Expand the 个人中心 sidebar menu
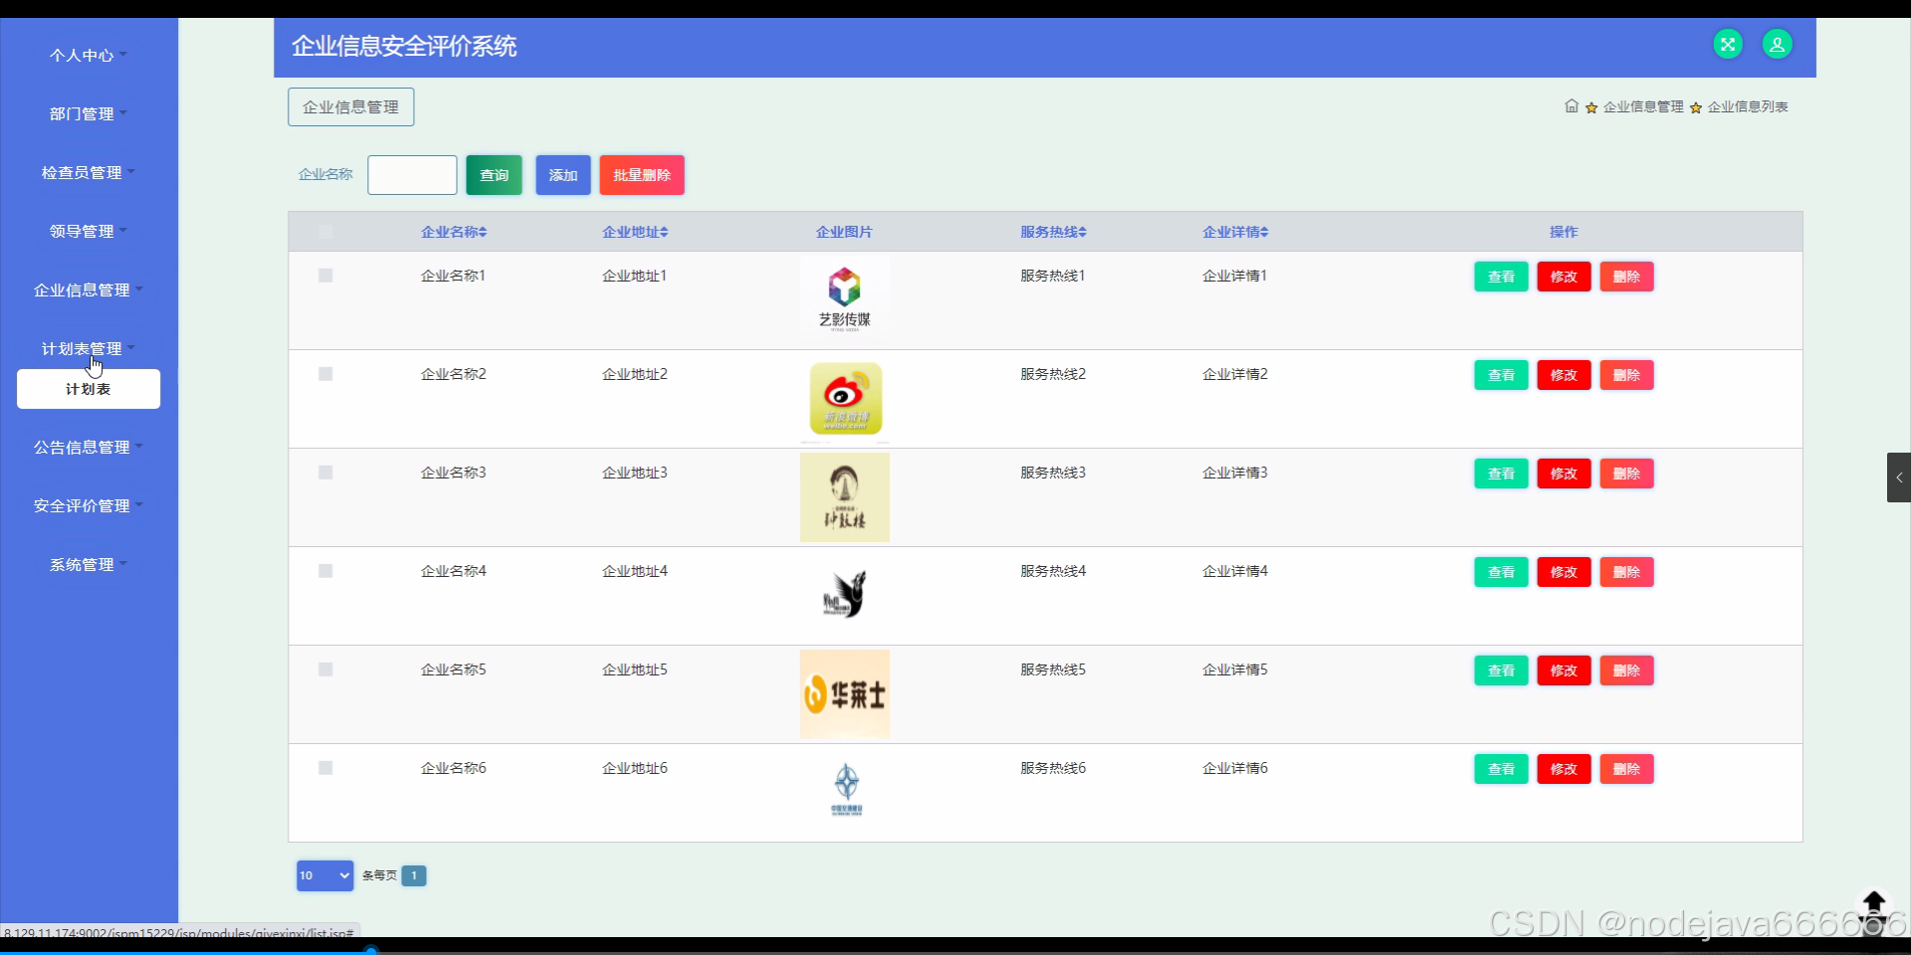 click(x=89, y=56)
